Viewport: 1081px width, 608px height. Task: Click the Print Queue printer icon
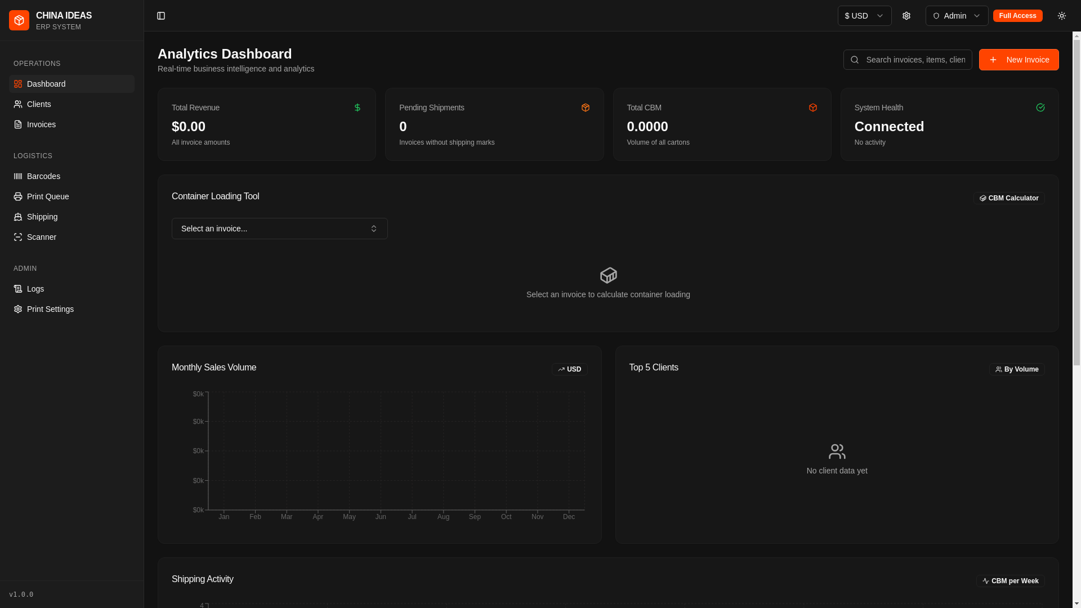click(18, 196)
